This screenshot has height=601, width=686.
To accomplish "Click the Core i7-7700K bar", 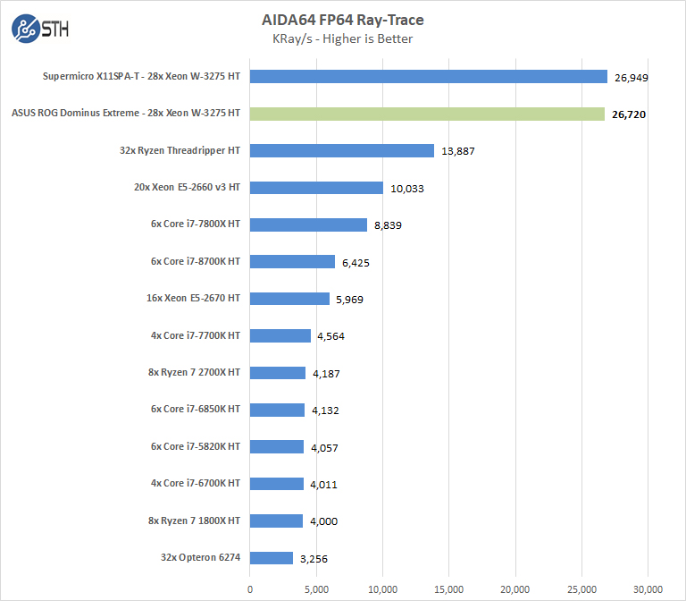I will click(280, 336).
